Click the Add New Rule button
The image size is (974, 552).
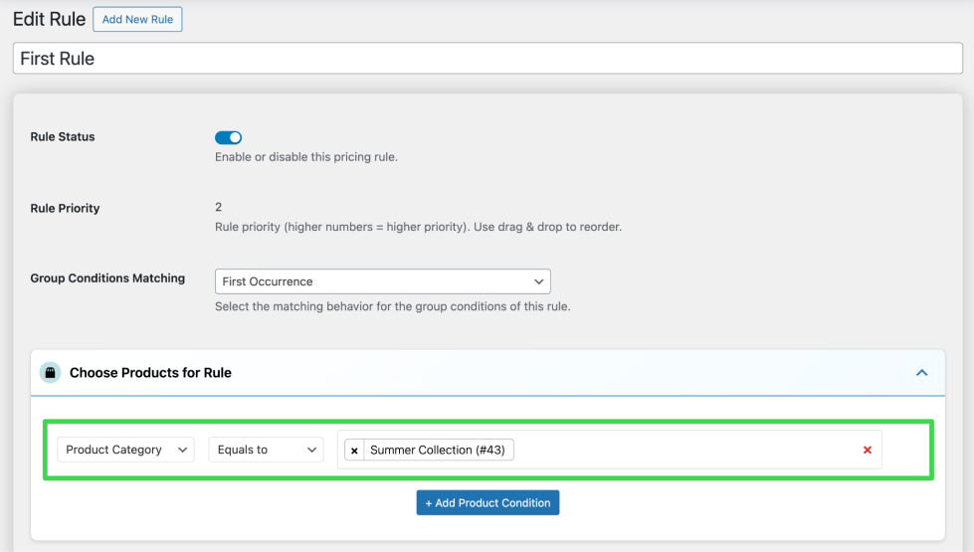pos(137,20)
